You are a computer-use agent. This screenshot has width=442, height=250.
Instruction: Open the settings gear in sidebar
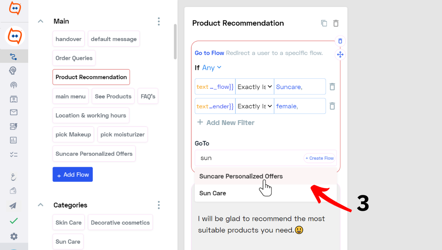(x=14, y=236)
